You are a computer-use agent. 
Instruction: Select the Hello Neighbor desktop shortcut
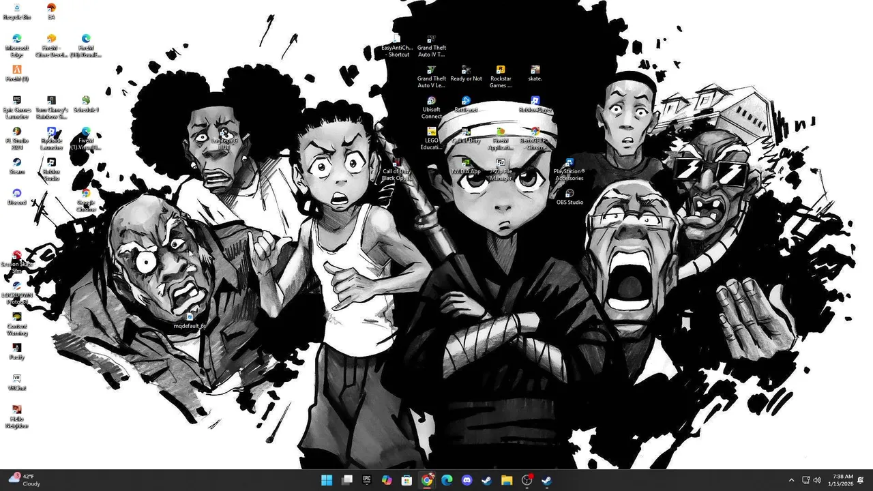coord(17,417)
